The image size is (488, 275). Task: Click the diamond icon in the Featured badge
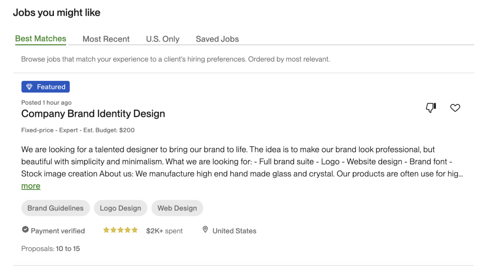coord(29,87)
